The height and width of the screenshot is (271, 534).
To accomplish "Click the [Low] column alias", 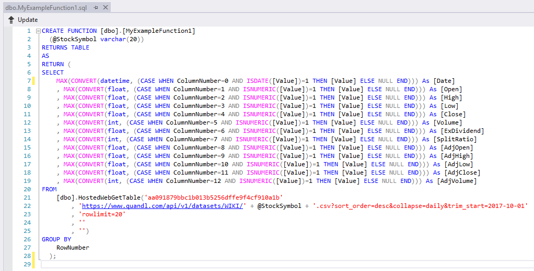I will [x=449, y=106].
